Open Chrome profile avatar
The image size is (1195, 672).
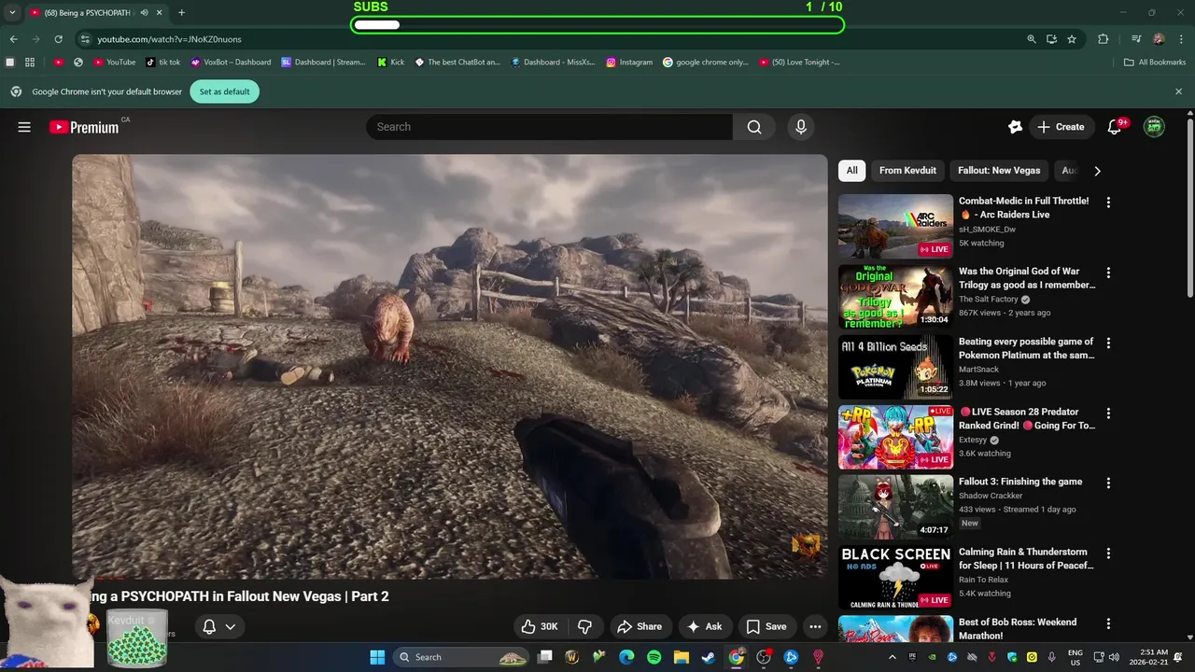1159,39
